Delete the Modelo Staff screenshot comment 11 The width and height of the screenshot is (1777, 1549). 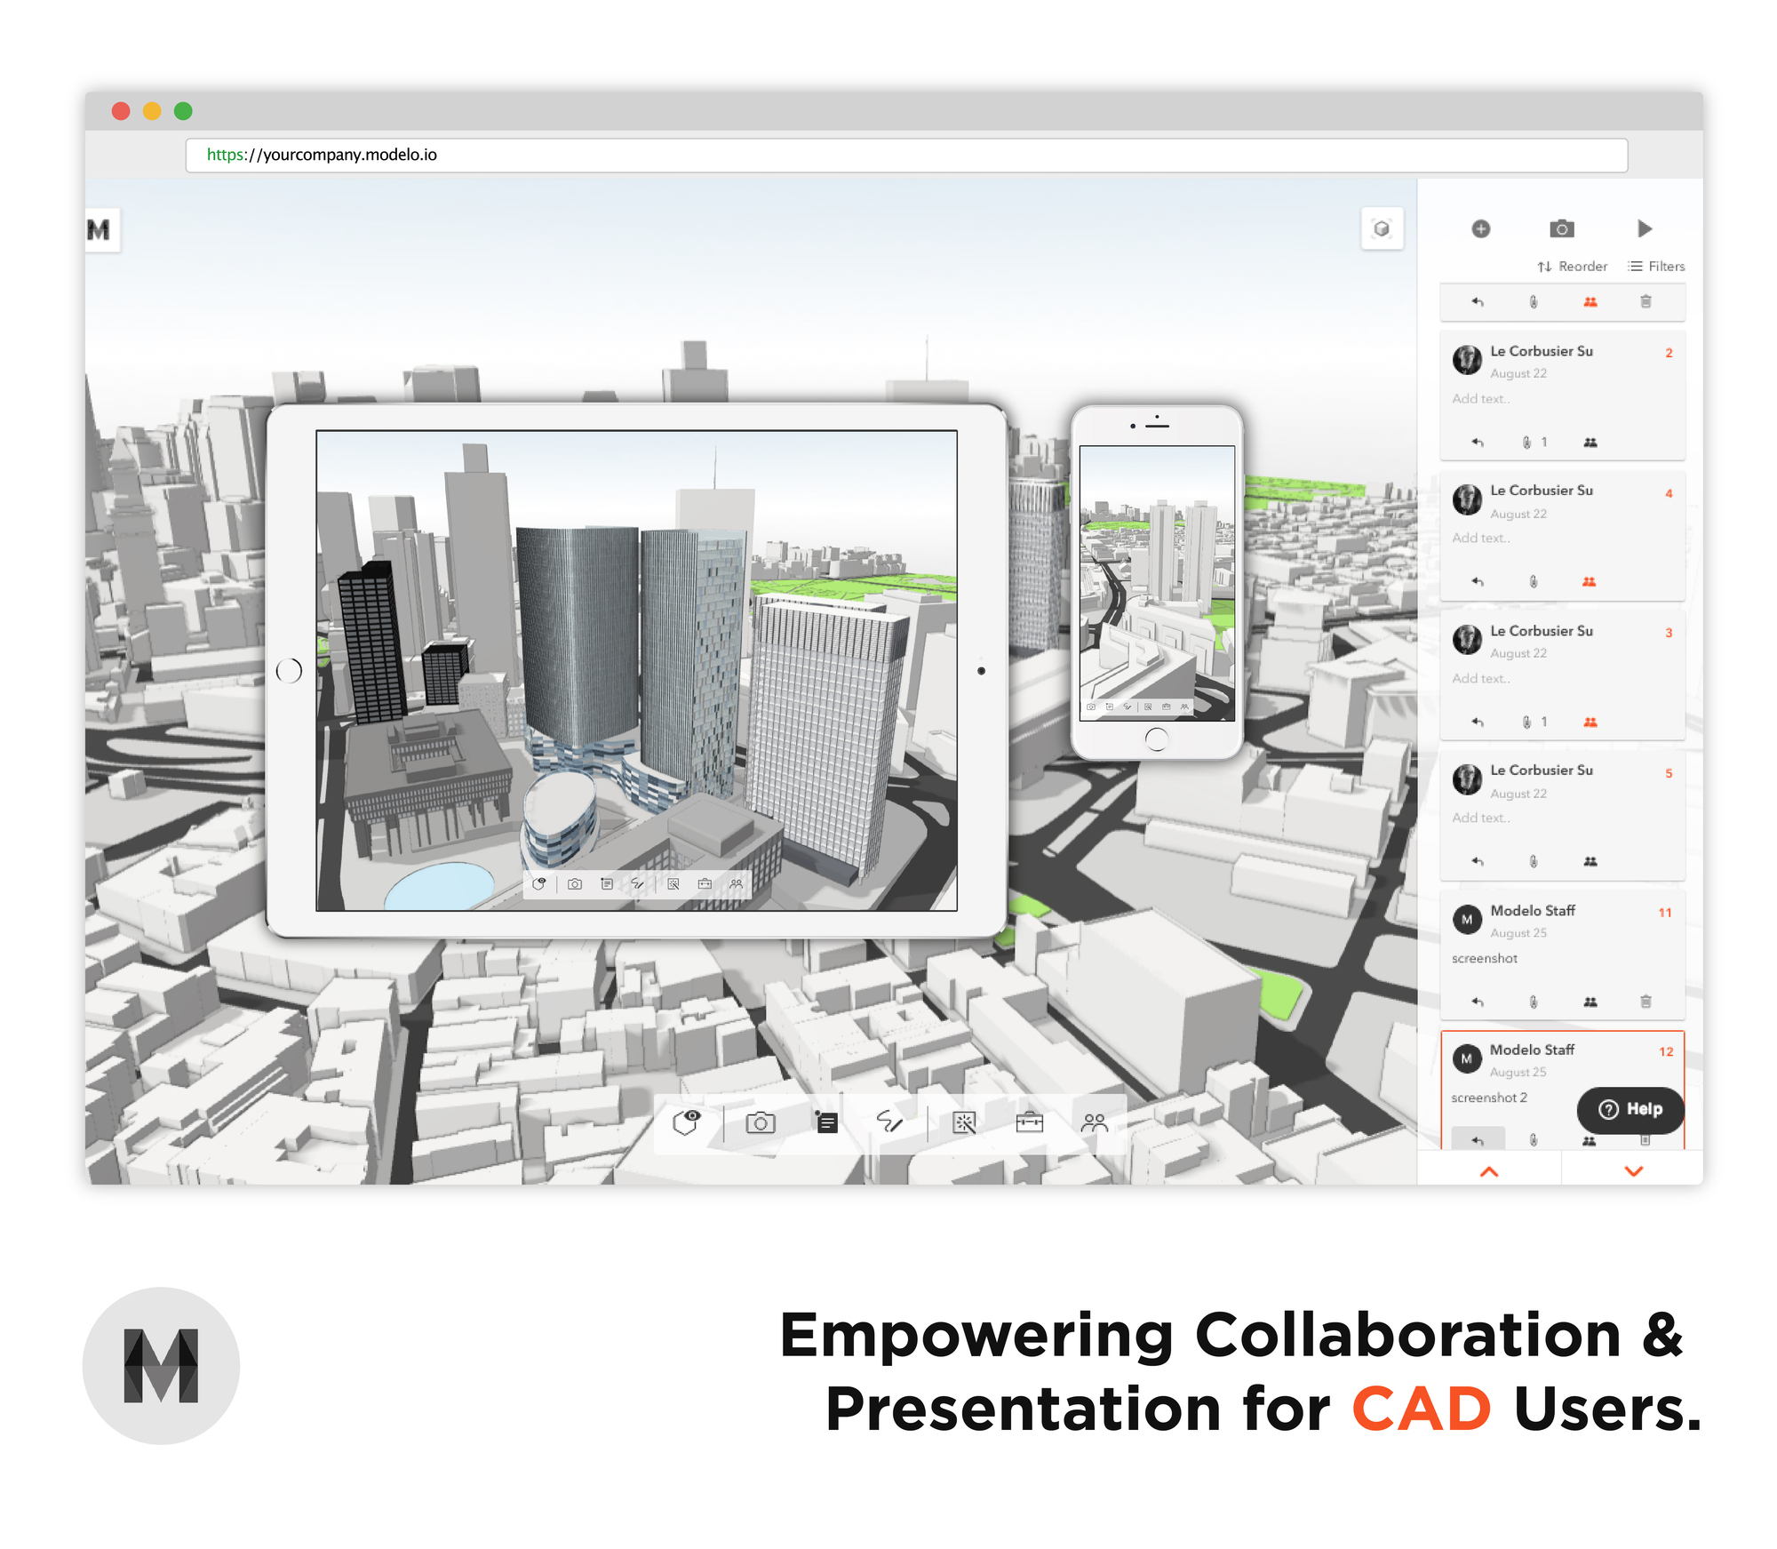pyautogui.click(x=1646, y=1002)
